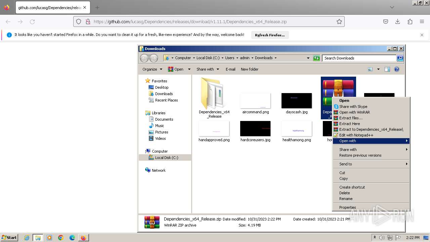Viewport: 430px width, 242px height.
Task: Choose Extract Here option
Action: coord(371,124)
